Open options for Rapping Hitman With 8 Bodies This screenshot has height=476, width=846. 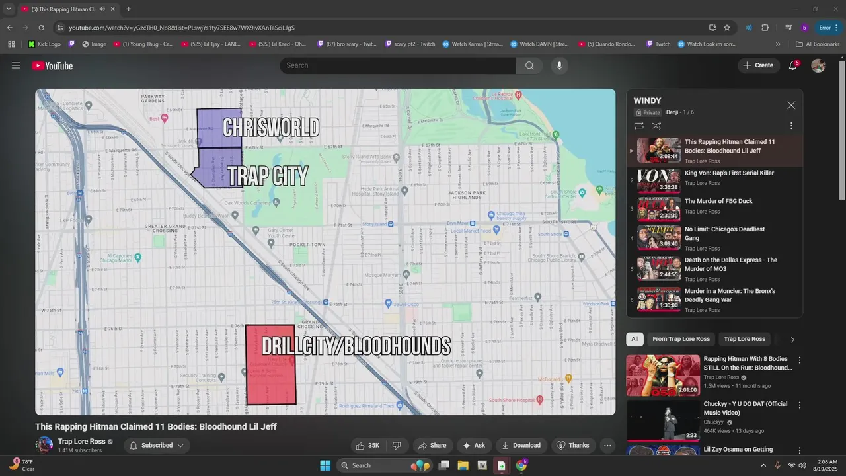point(800,360)
